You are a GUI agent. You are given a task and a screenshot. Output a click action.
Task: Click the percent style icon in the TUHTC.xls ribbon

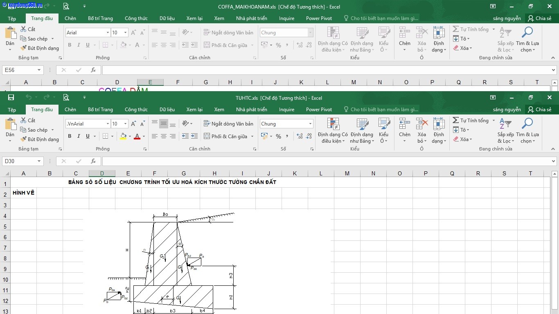278,137
